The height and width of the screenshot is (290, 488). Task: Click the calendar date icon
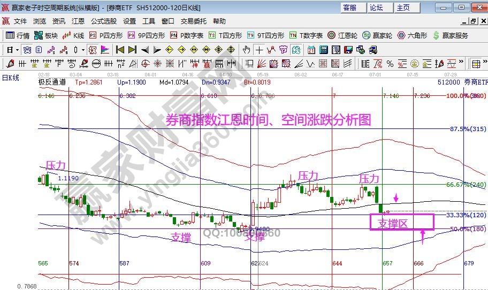pyautogui.click(x=311, y=50)
